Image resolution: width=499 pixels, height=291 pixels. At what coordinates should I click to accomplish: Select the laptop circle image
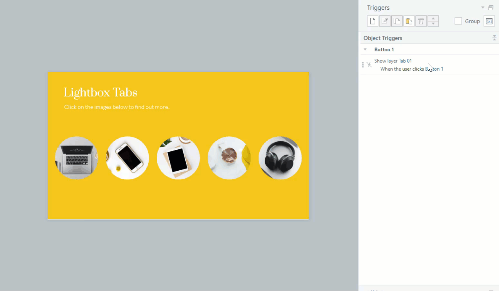tap(76, 158)
